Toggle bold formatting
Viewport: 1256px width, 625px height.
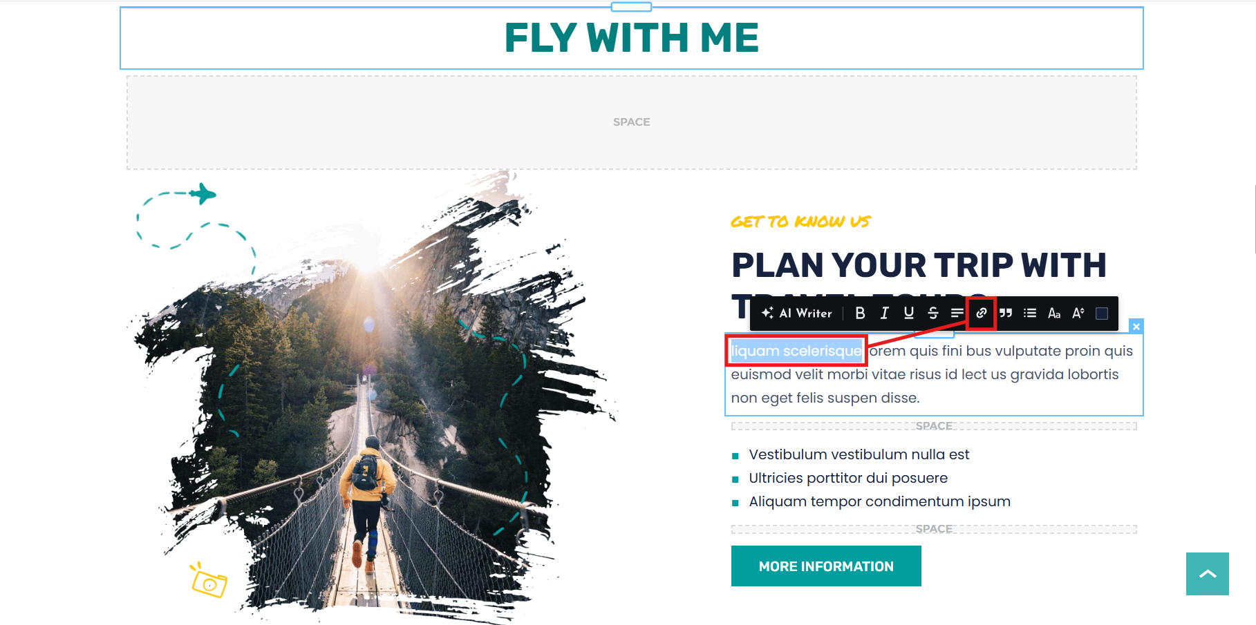(860, 313)
